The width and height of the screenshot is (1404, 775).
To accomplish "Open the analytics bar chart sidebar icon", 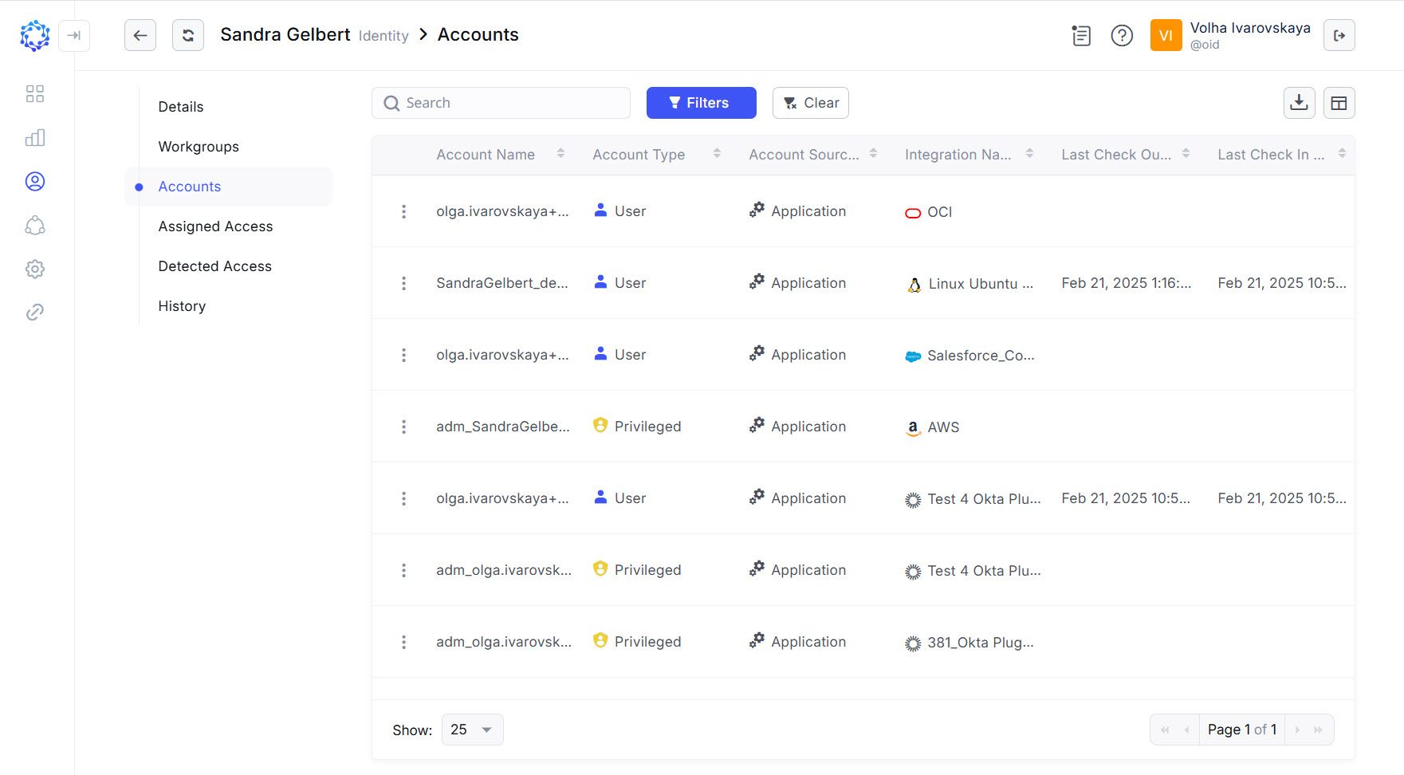I will [x=35, y=137].
